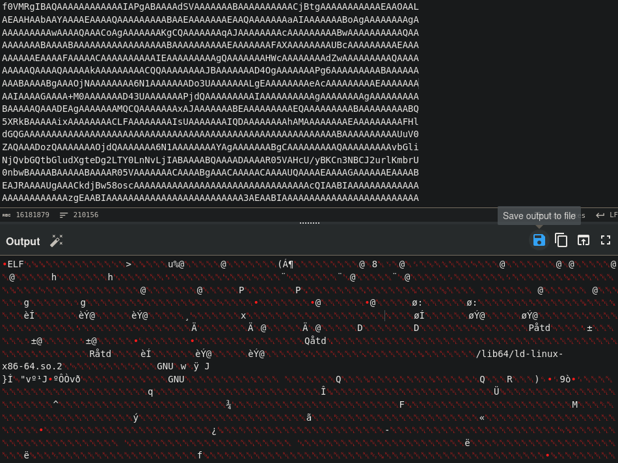This screenshot has width=618, height=463.
Task: Click input line starting with NjQvbGQtbGludXgteDg2
Action: 210,159
